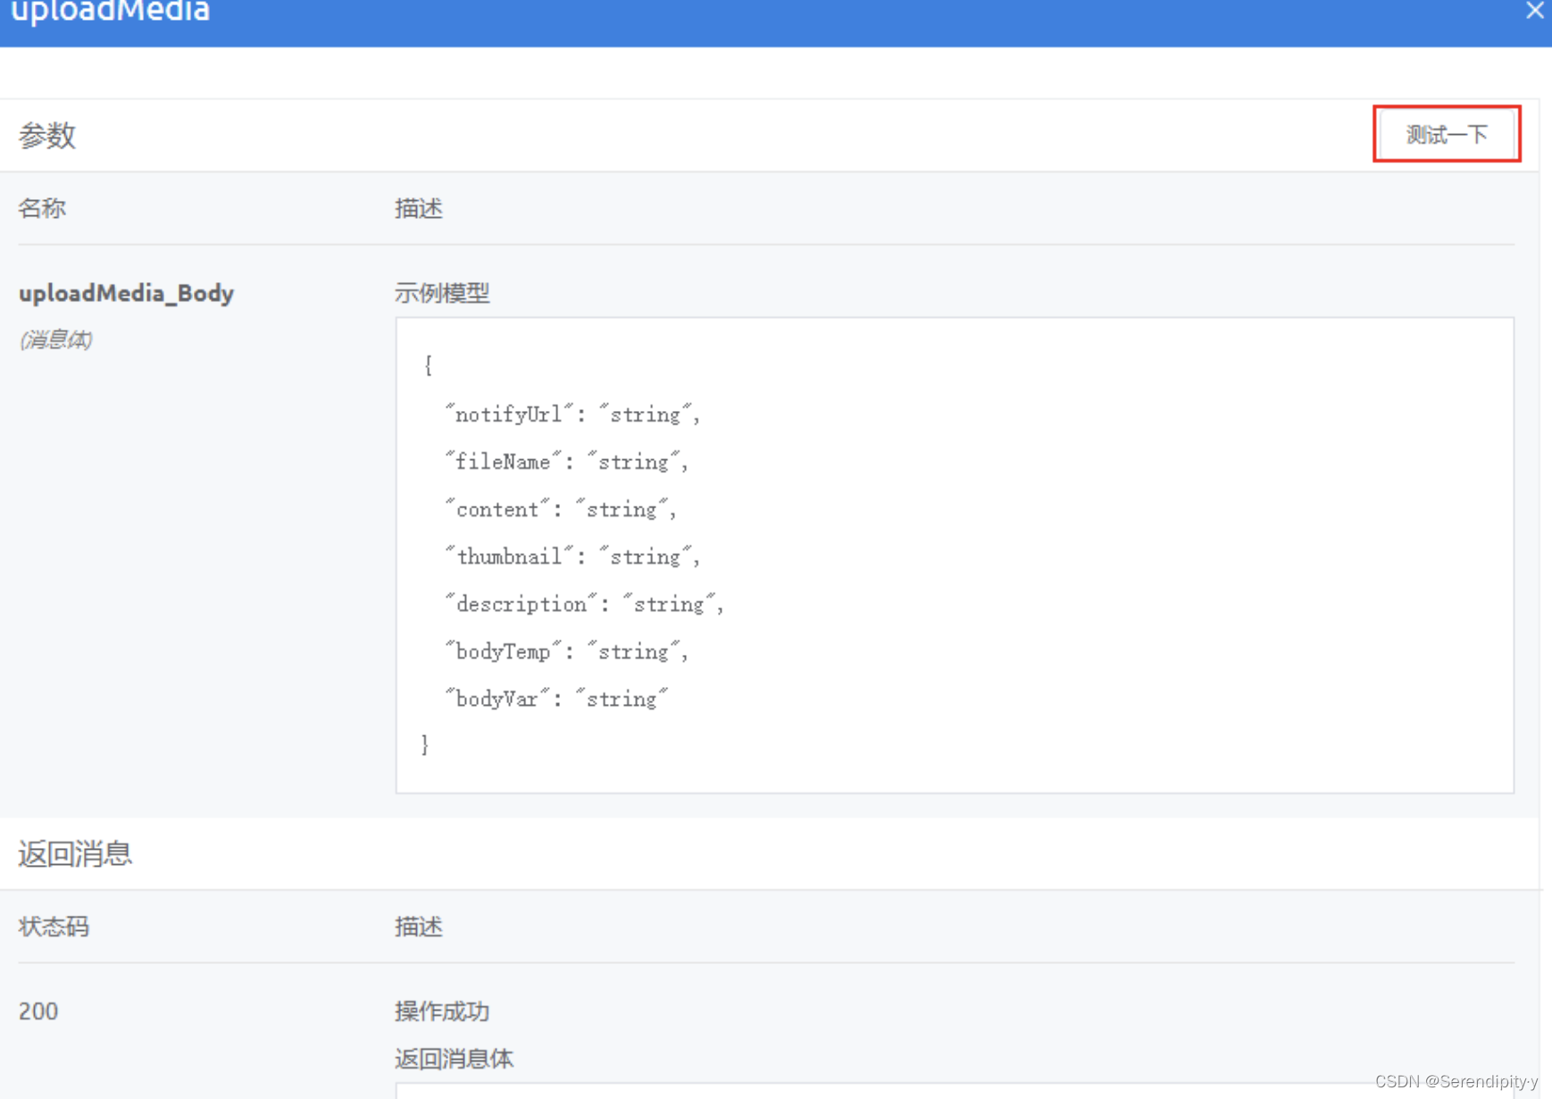Click inside the example model JSON box
The height and width of the screenshot is (1099, 1552).
(x=955, y=555)
